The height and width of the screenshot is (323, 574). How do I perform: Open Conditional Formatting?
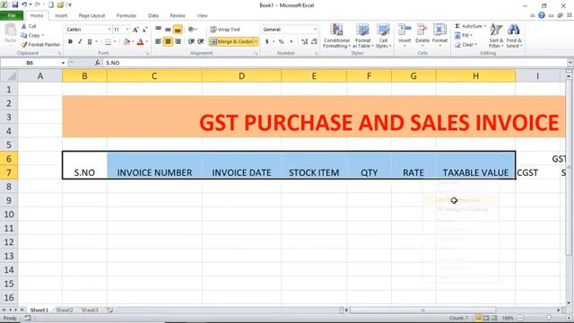pyautogui.click(x=336, y=36)
